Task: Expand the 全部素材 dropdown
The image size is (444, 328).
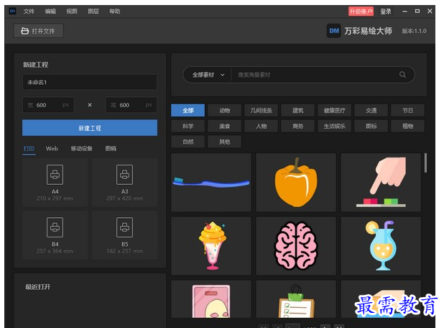Action: click(208, 75)
